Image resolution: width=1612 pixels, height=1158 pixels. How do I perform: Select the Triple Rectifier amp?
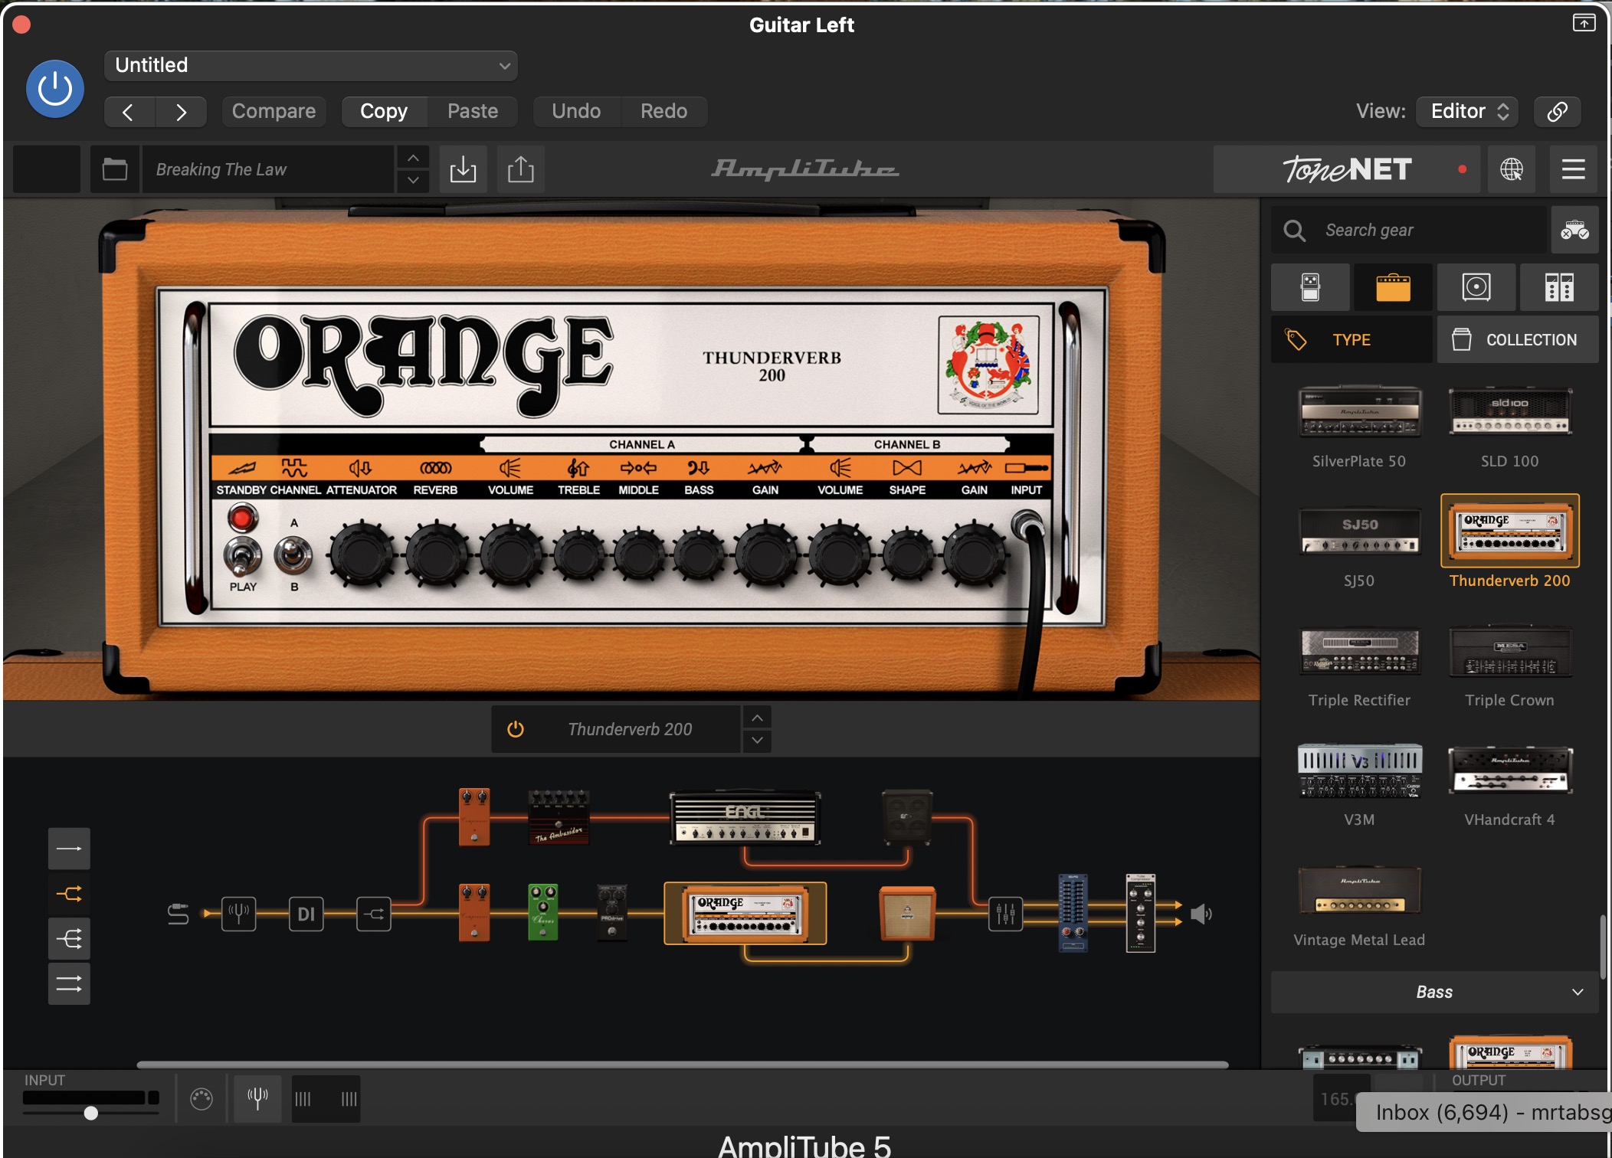tap(1360, 666)
